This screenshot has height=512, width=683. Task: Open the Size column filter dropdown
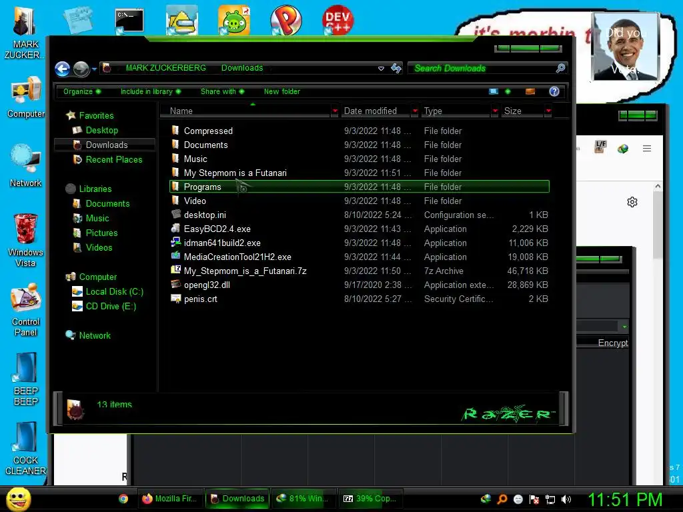click(548, 111)
